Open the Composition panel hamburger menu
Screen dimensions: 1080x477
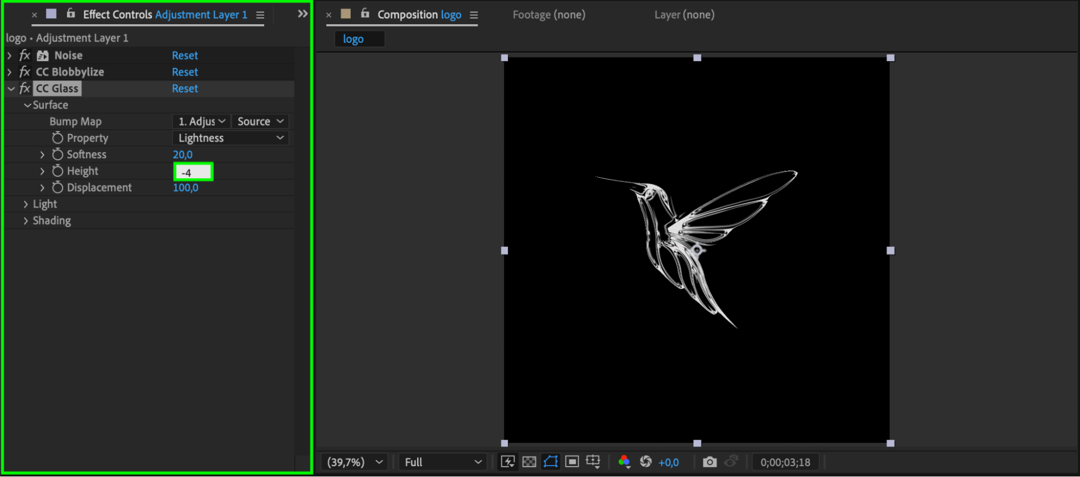(x=474, y=15)
